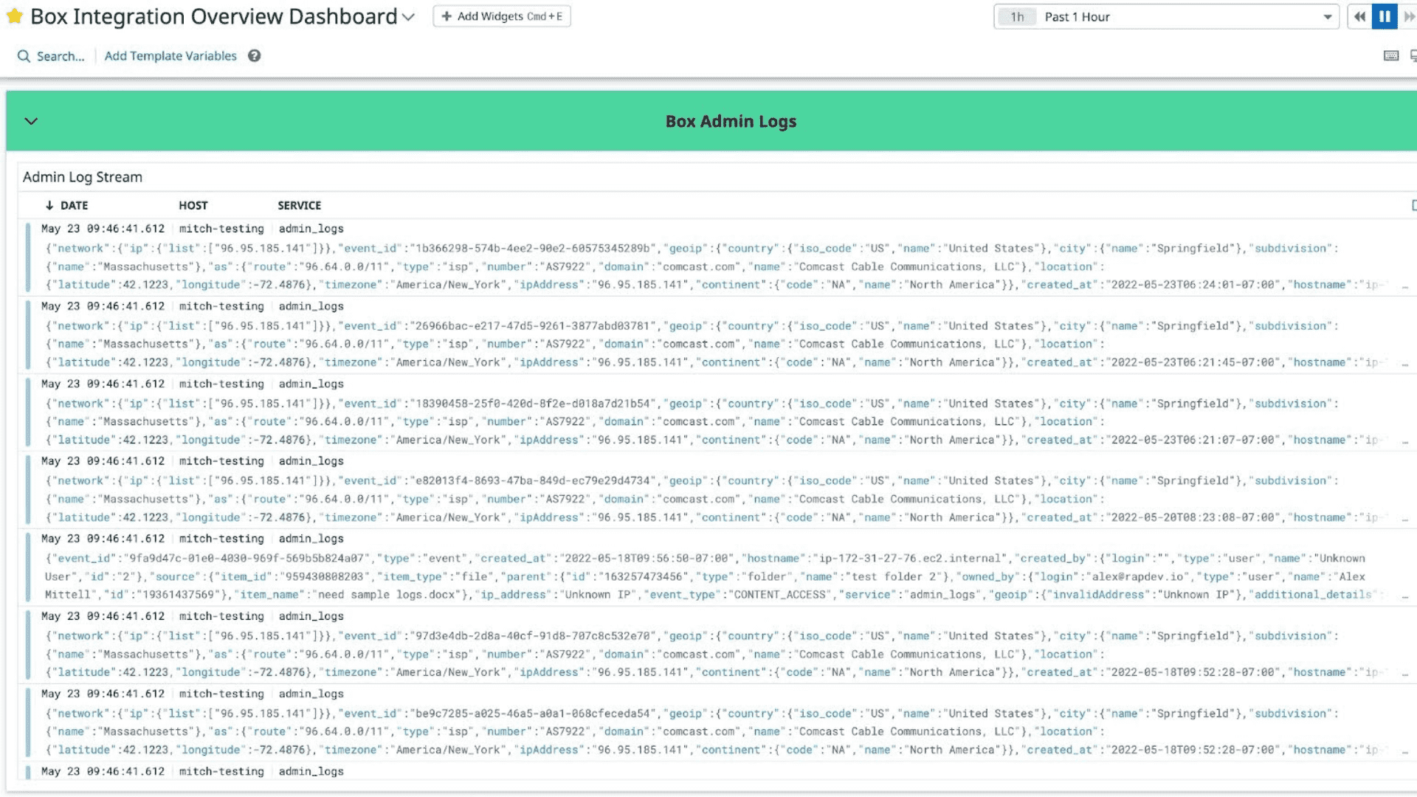Image resolution: width=1417 pixels, height=797 pixels.
Task: Toggle the DATE sort arrow icon
Action: click(49, 205)
